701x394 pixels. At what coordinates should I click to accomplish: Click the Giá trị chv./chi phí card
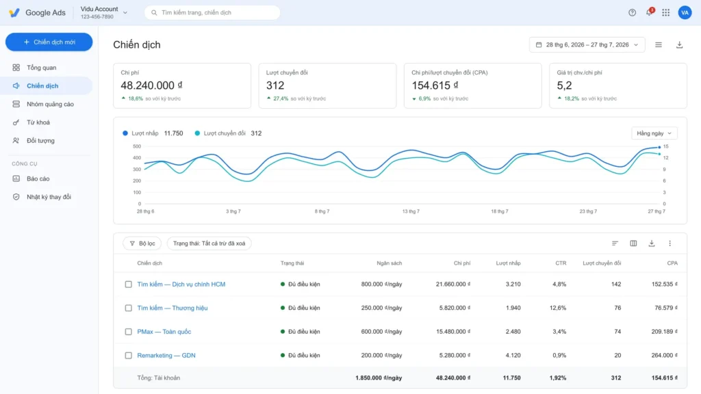(618, 86)
